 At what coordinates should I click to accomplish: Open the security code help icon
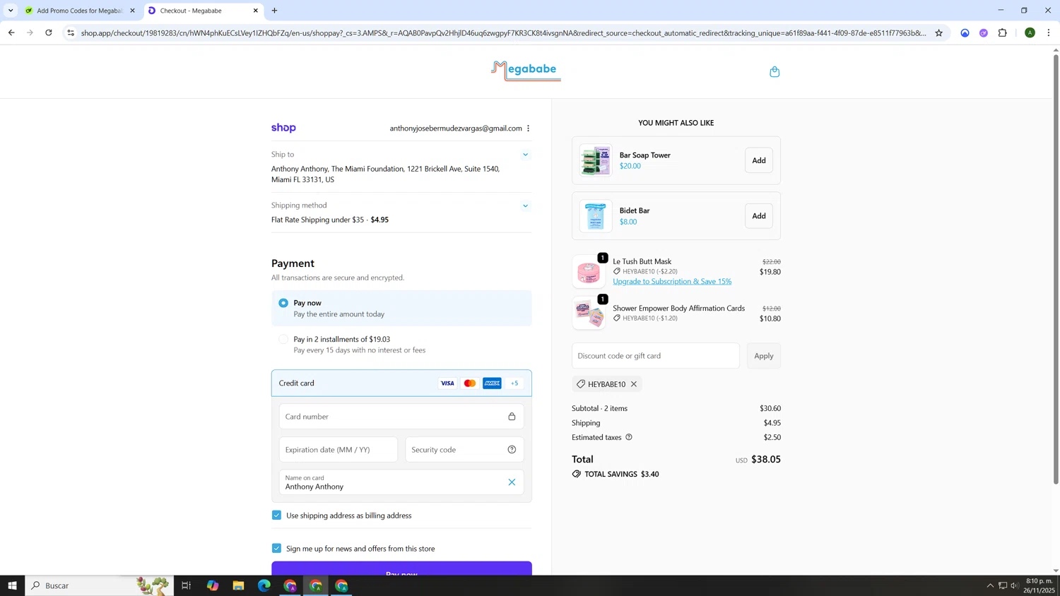(512, 450)
